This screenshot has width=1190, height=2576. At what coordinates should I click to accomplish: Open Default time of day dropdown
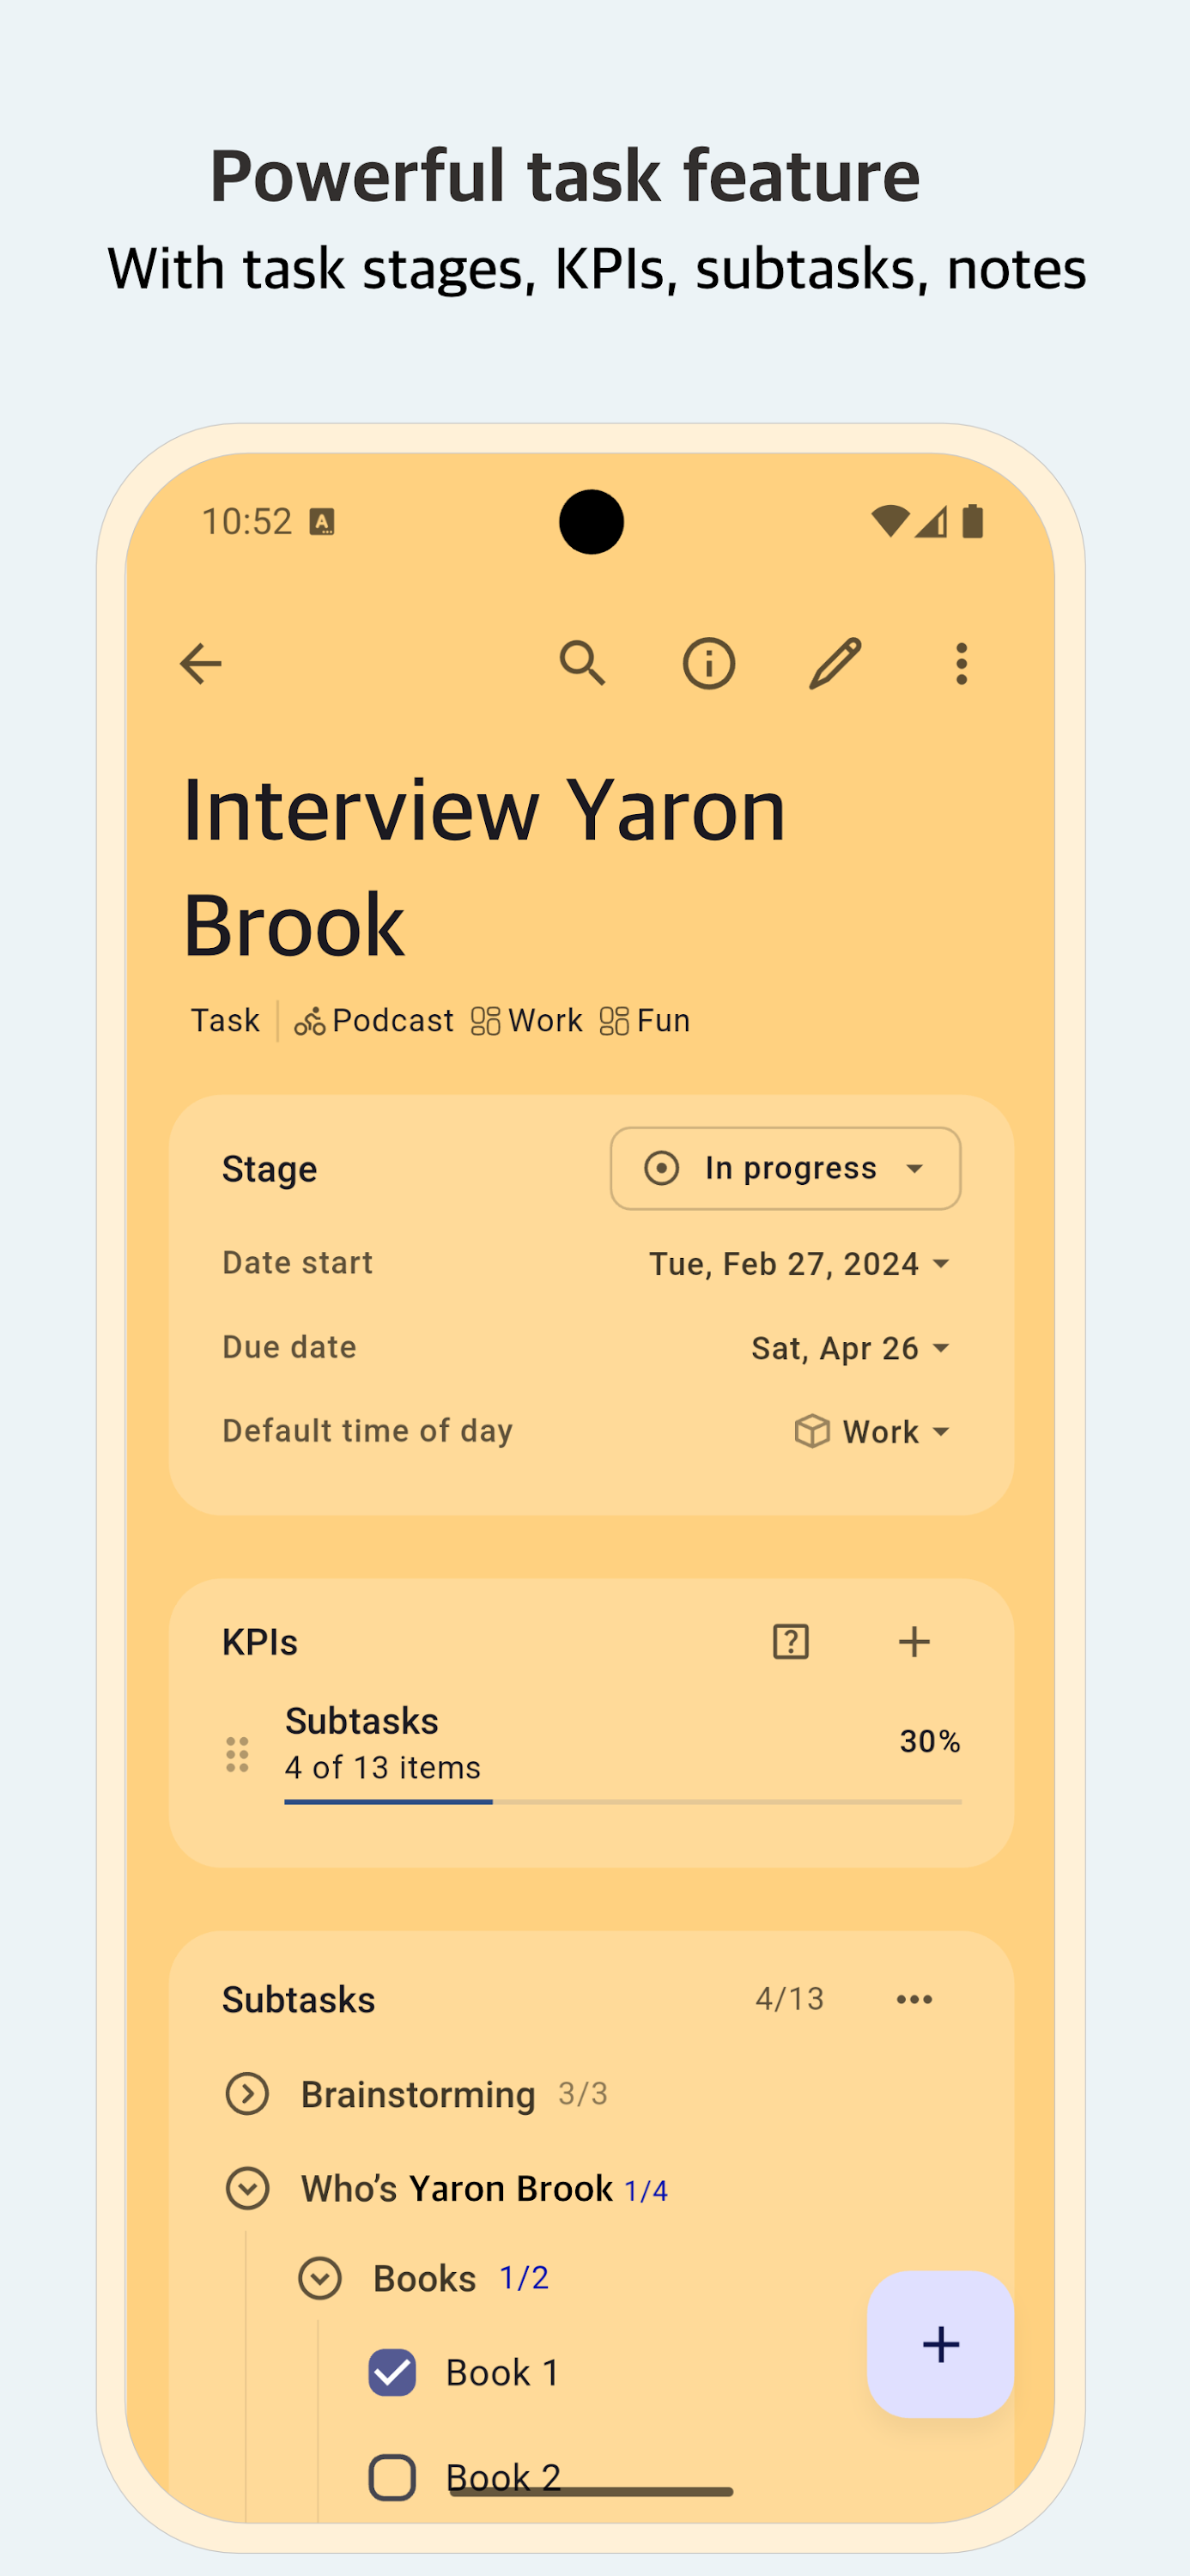tap(871, 1432)
